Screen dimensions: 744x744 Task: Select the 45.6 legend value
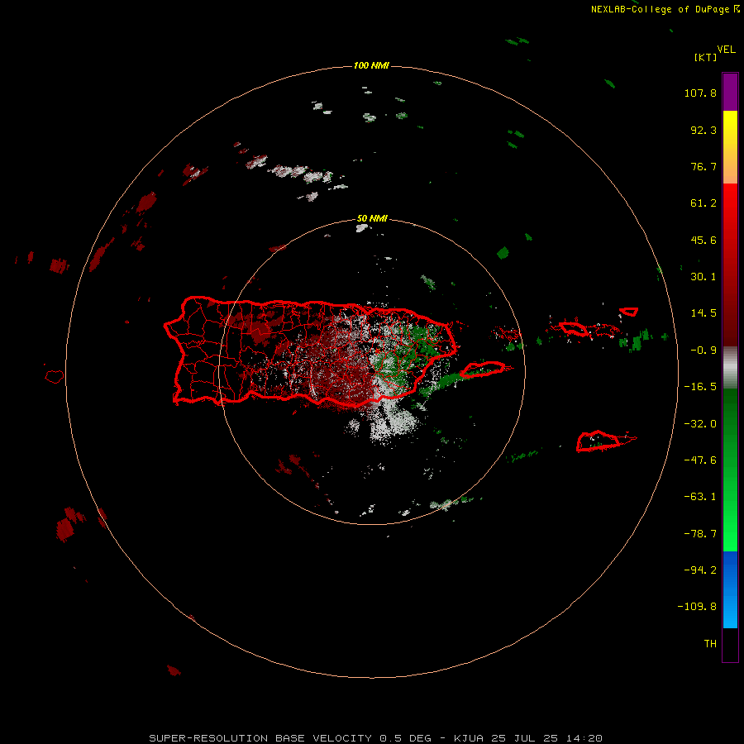click(703, 240)
